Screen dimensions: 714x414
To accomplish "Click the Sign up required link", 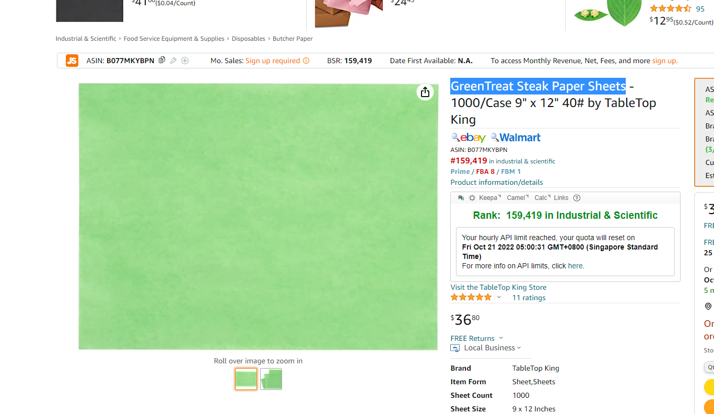I will pyautogui.click(x=273, y=61).
